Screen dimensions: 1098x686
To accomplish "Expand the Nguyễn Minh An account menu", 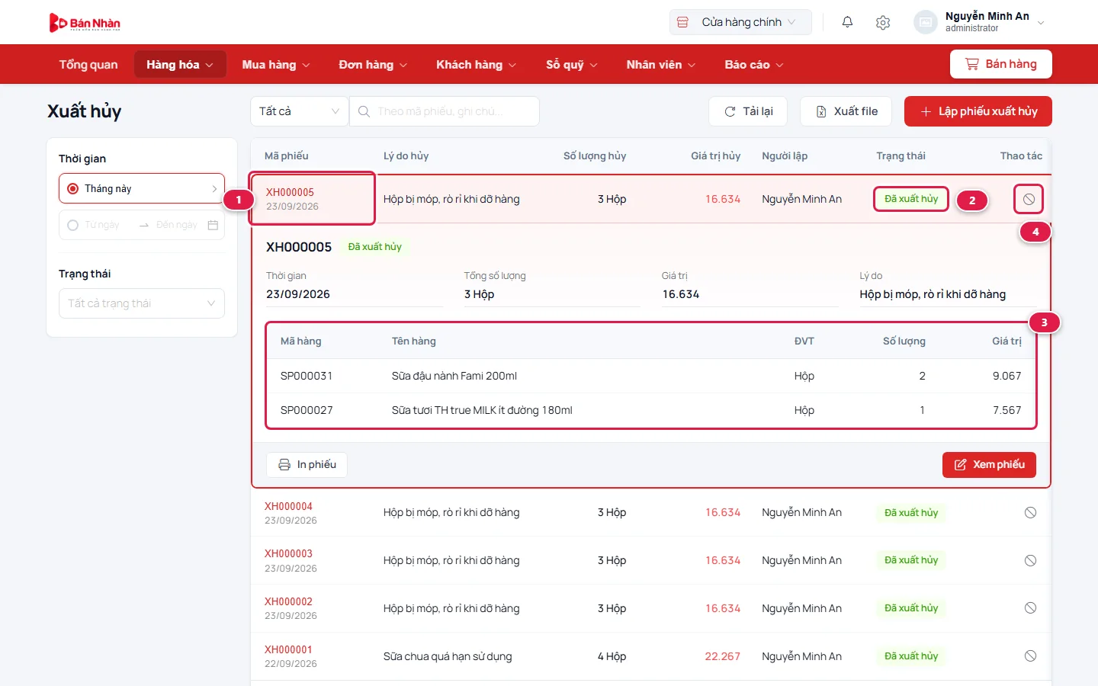I will (x=1041, y=22).
